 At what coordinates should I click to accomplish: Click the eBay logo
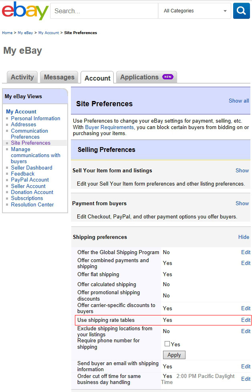tap(25, 11)
